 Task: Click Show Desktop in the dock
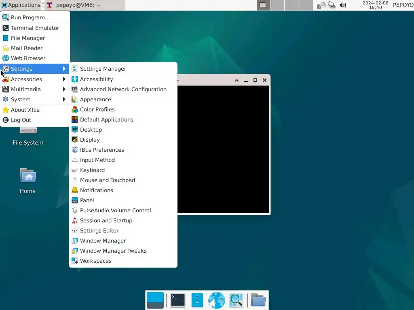(x=155, y=300)
